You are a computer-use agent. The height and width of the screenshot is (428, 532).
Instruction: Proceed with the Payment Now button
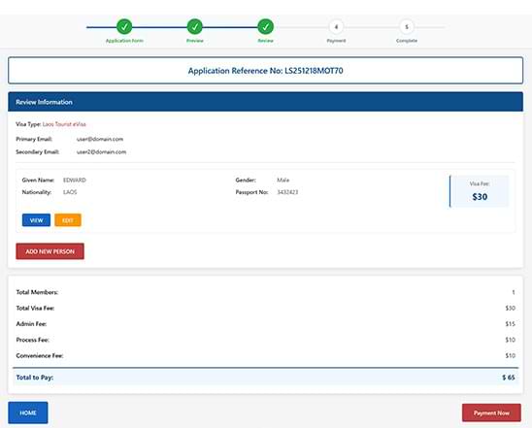click(x=491, y=412)
